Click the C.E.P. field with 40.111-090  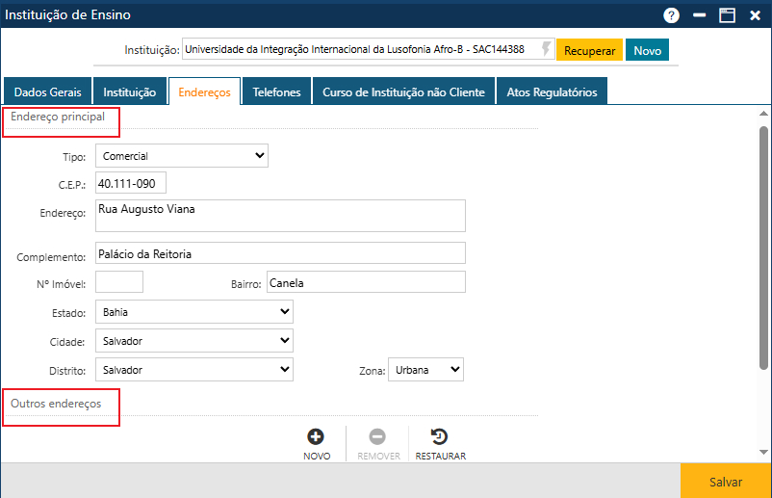click(131, 183)
